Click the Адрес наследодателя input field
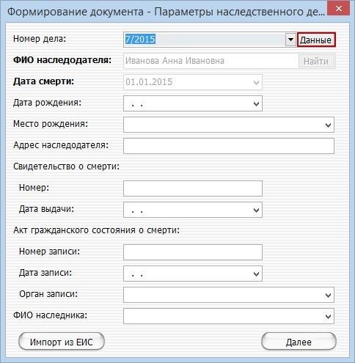 coord(229,146)
